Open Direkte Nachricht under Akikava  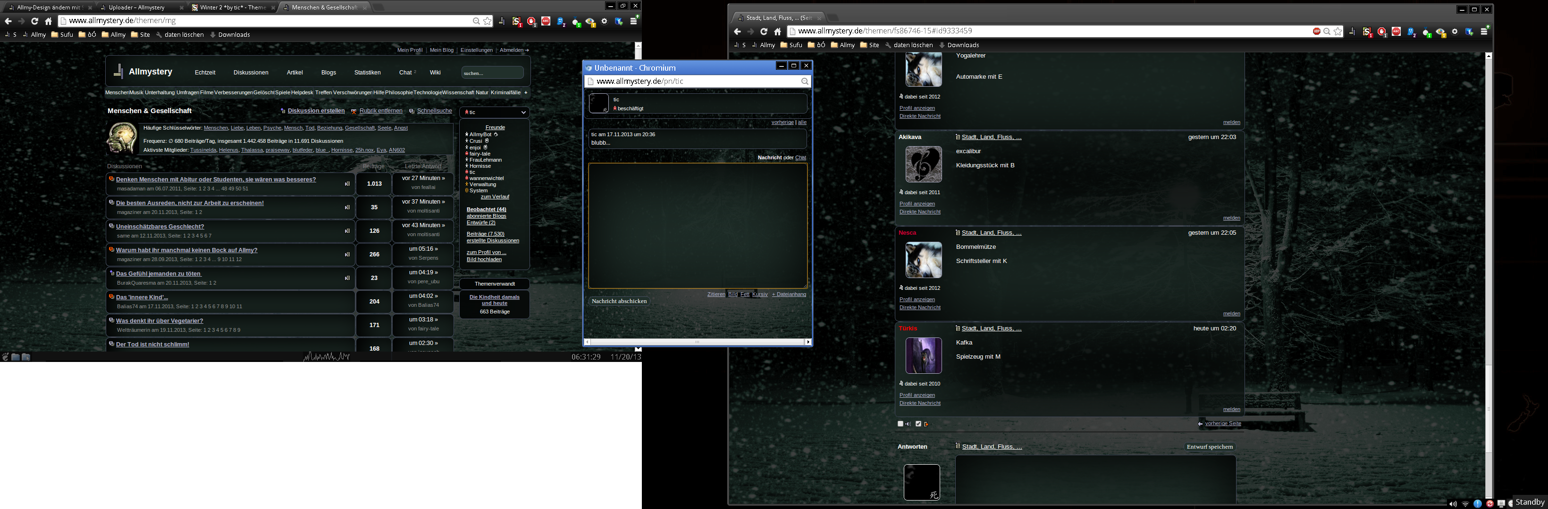[x=919, y=212]
